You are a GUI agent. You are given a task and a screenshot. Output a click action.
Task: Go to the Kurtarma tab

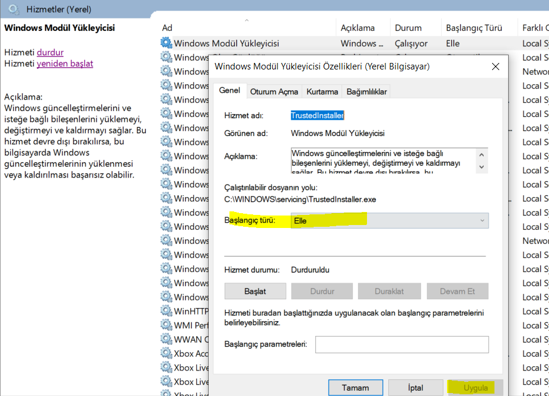click(322, 92)
